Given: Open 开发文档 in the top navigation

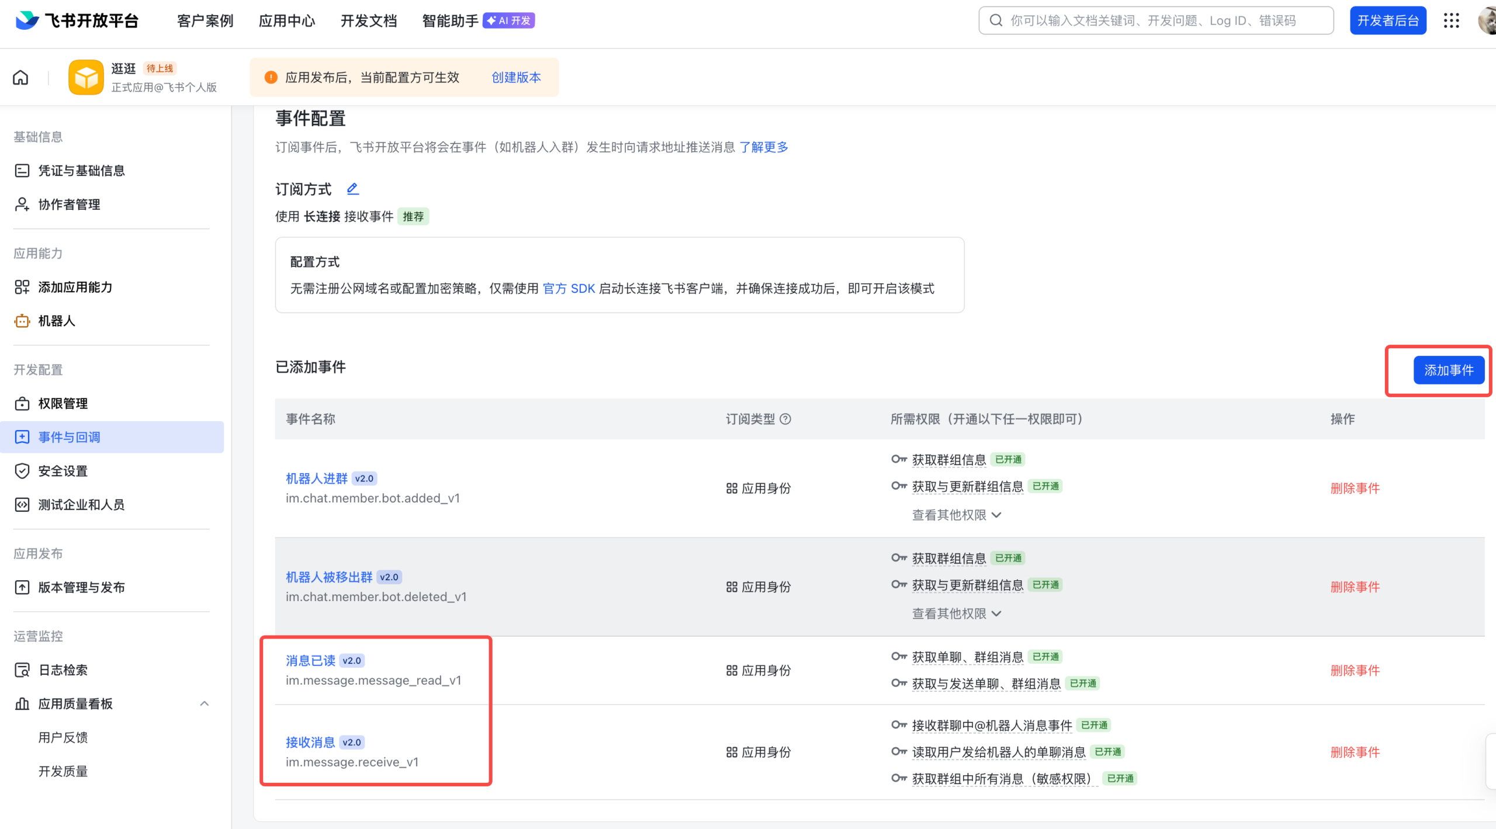Looking at the screenshot, I should pyautogui.click(x=368, y=20).
